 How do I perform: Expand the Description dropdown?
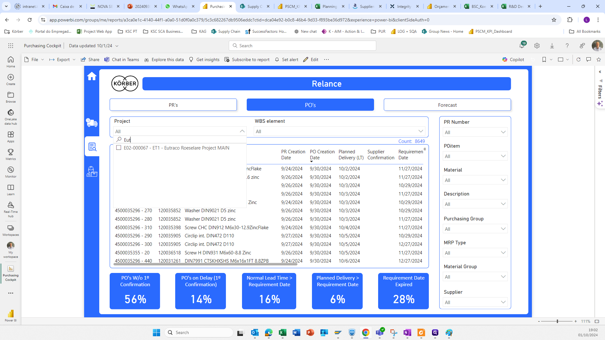[x=503, y=204]
